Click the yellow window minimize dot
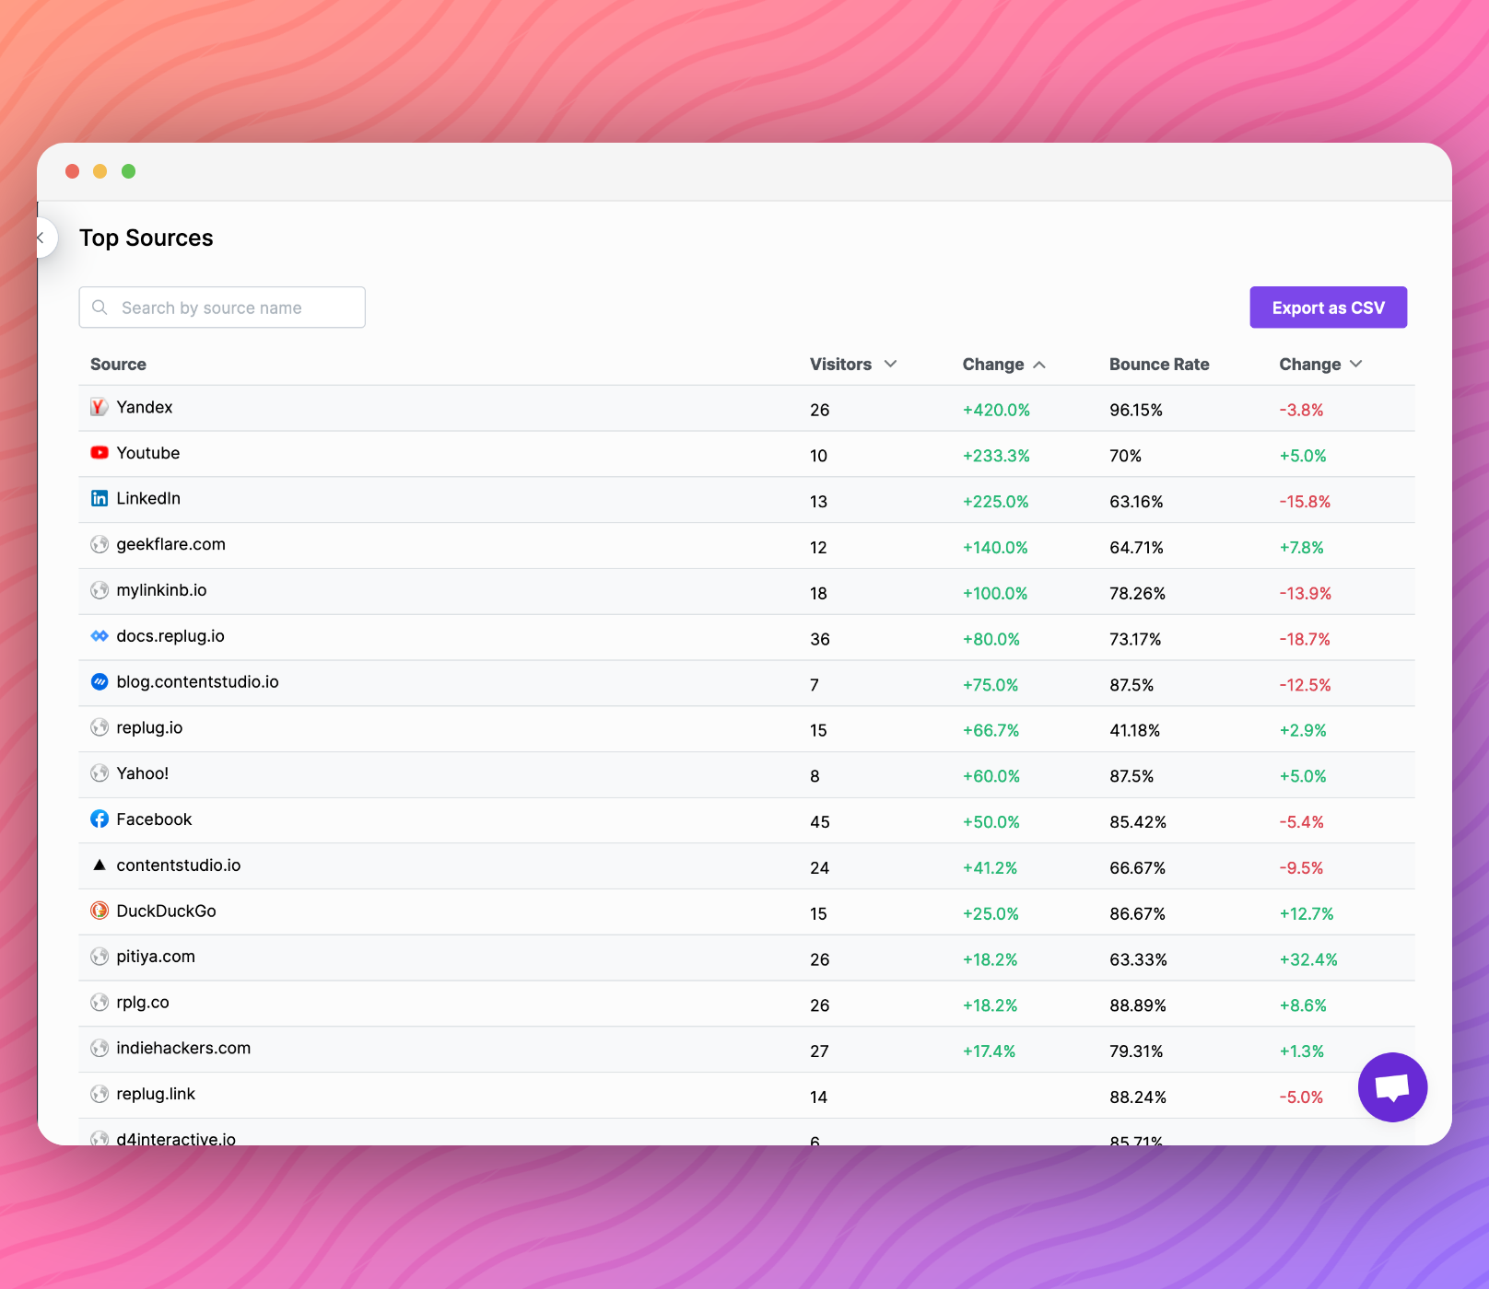The height and width of the screenshot is (1289, 1489). coord(100,171)
